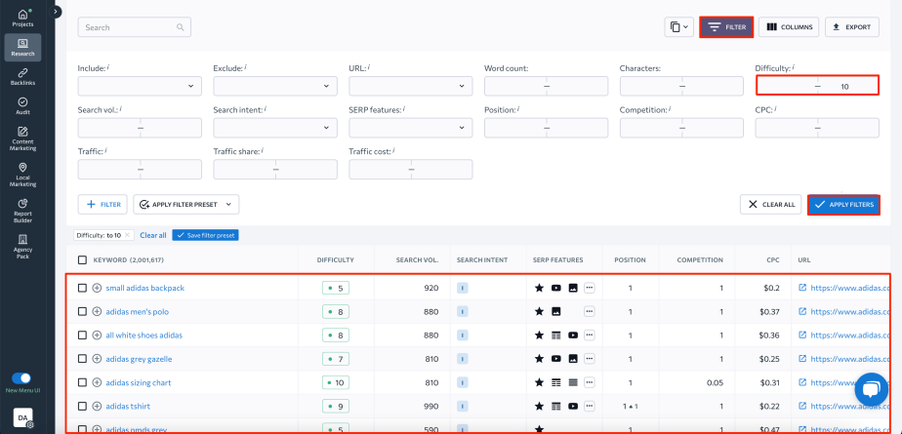Screen dimensions: 902x434
Task: Open the Backlinks sidebar icon
Action: tap(22, 77)
